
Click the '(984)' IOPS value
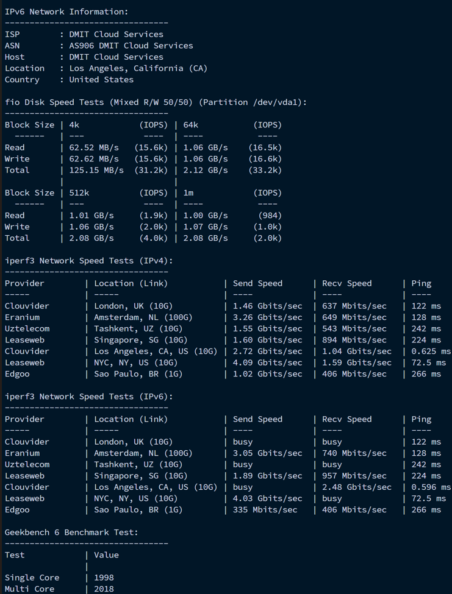coord(270,216)
